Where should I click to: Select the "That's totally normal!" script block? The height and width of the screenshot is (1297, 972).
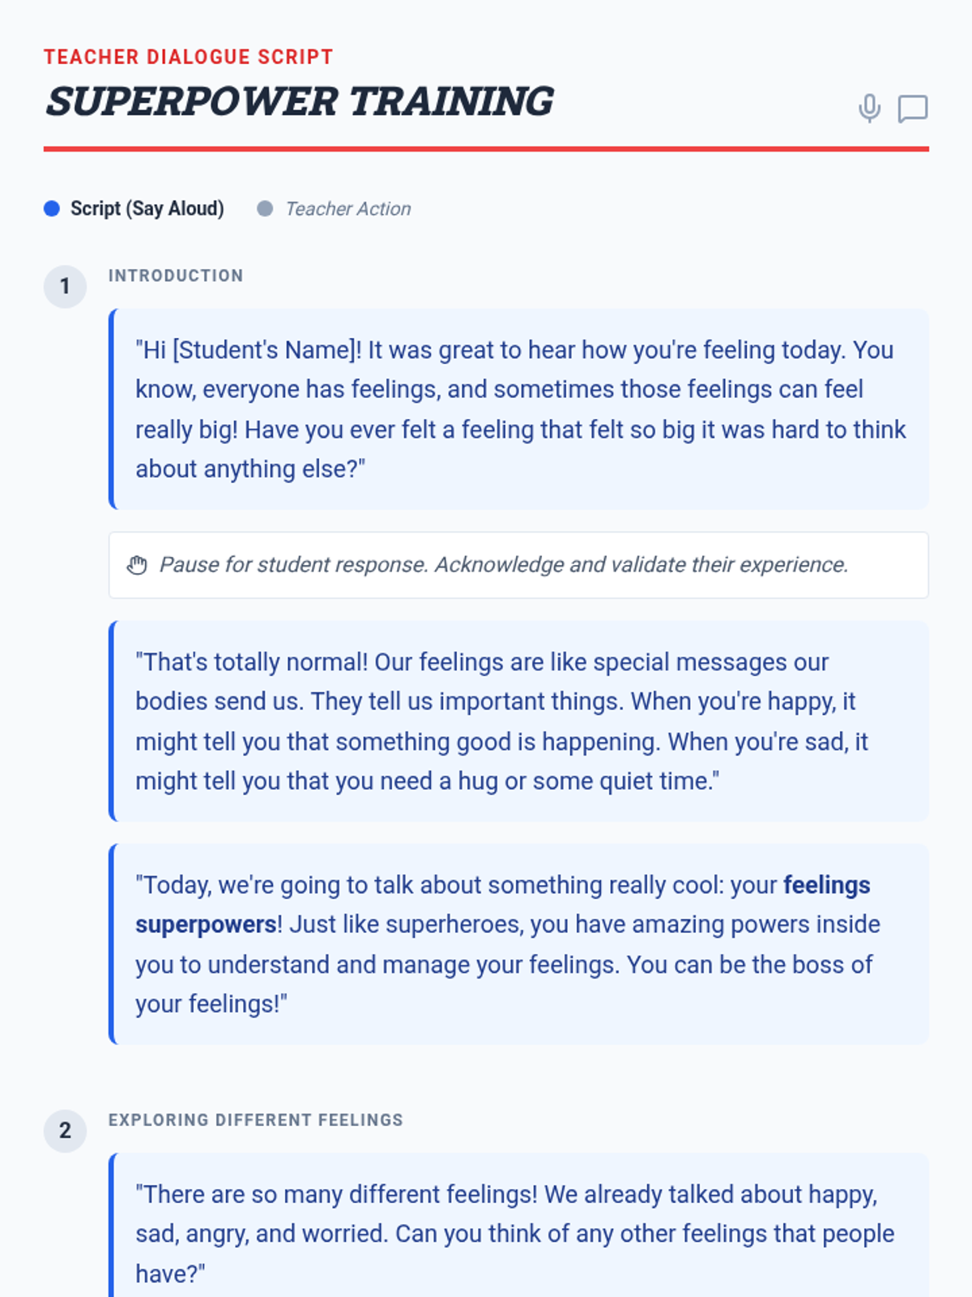point(518,721)
